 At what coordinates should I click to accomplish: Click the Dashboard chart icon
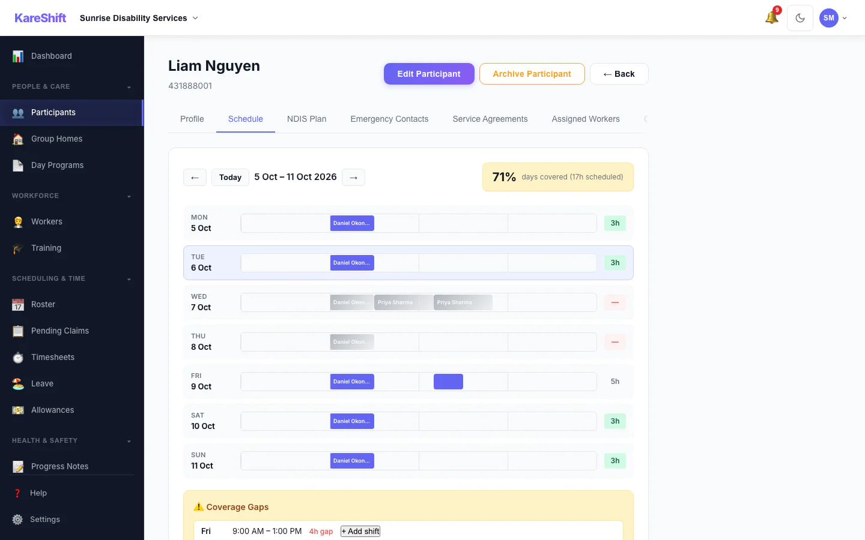pos(18,56)
